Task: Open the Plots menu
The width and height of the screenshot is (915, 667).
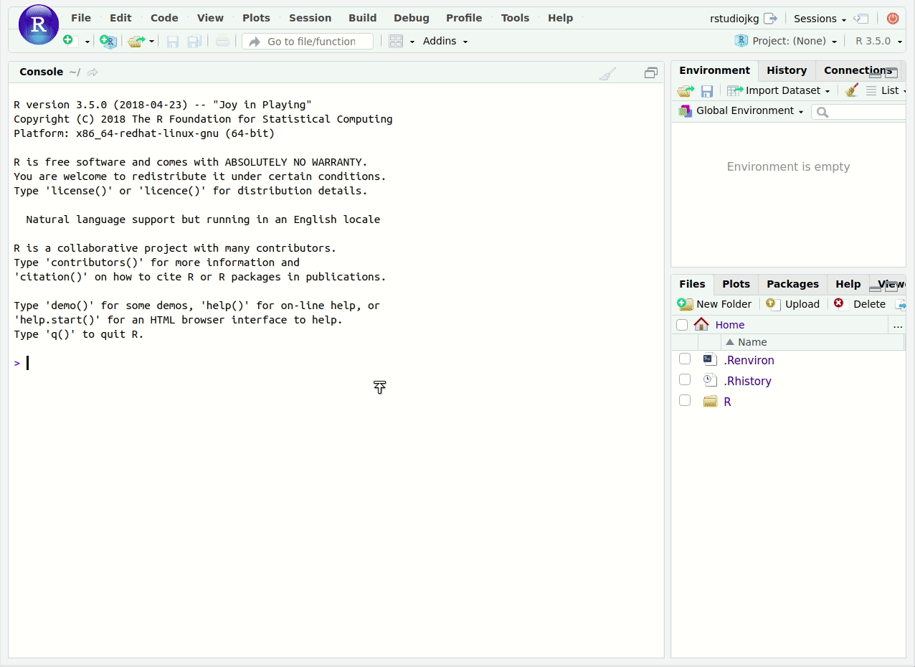Action: coord(256,18)
